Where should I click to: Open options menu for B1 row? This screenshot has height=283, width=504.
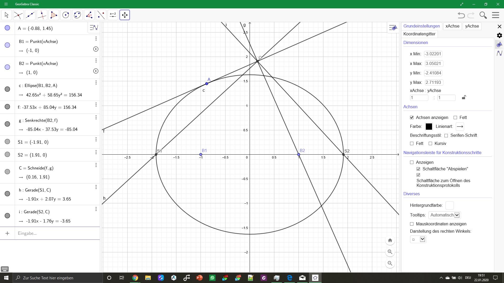pyautogui.click(x=96, y=39)
